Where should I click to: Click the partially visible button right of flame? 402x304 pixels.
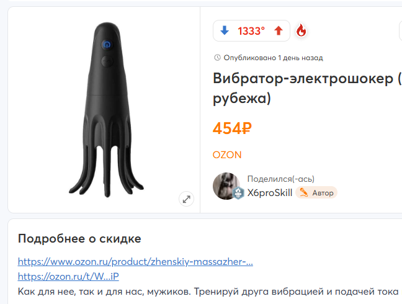[x=401, y=31]
